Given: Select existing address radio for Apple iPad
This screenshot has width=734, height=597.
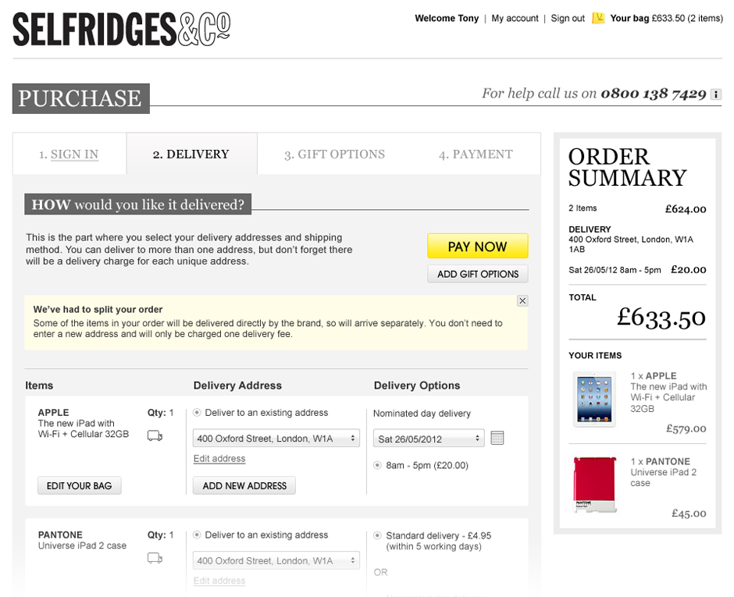Looking at the screenshot, I should pos(197,413).
